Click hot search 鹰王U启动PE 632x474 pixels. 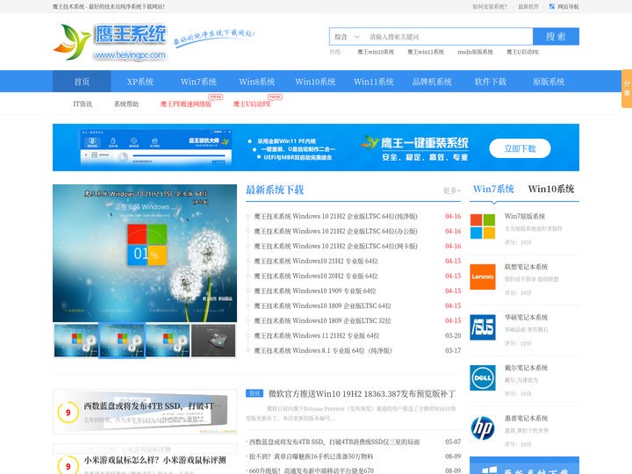click(523, 52)
